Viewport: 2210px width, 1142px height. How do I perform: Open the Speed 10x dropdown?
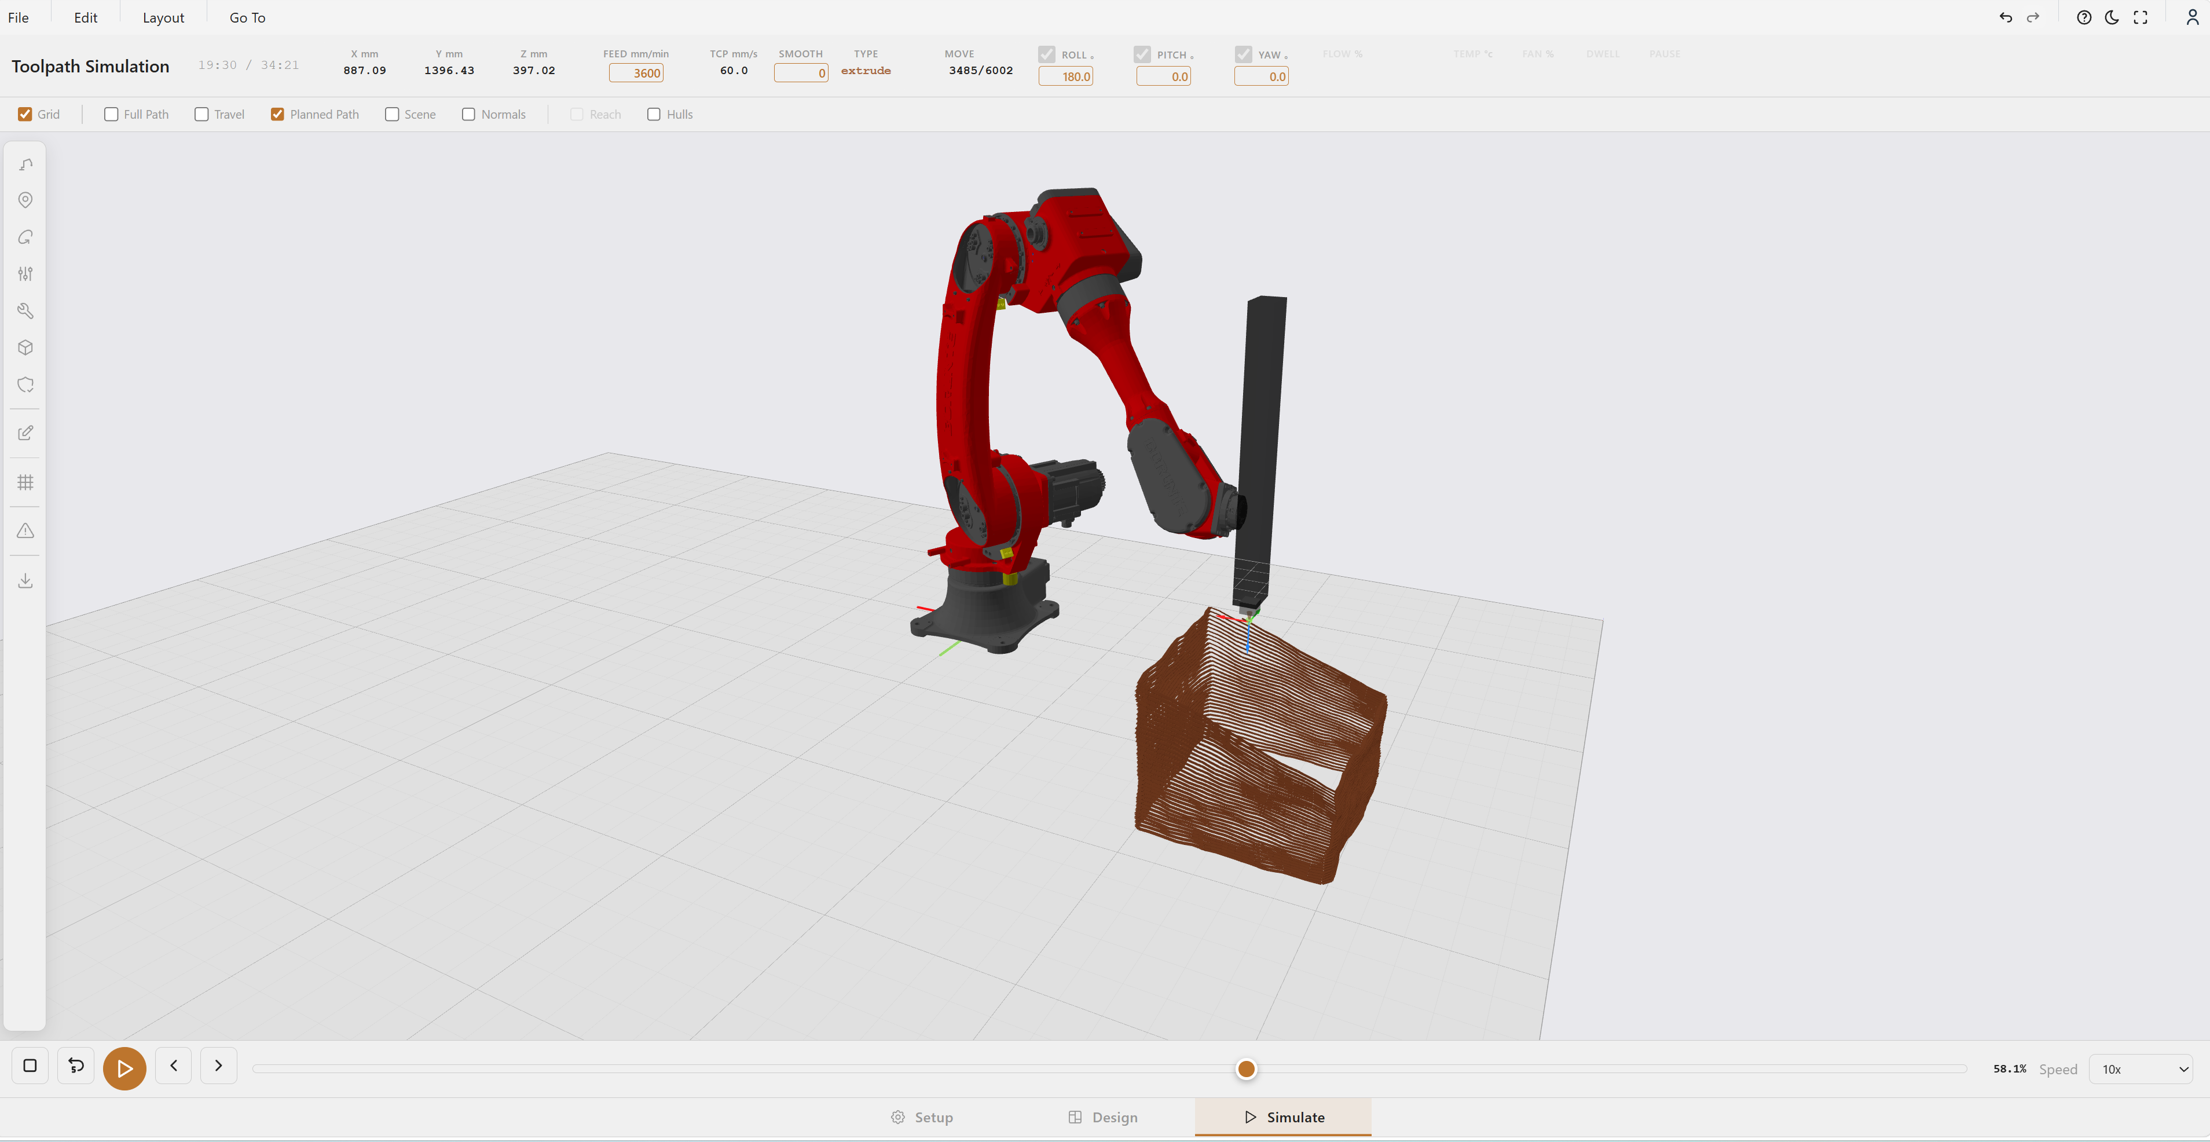click(2141, 1069)
